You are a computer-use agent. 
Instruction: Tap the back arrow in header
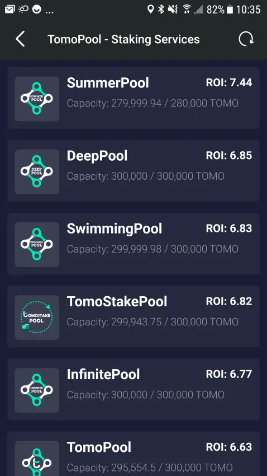click(20, 39)
